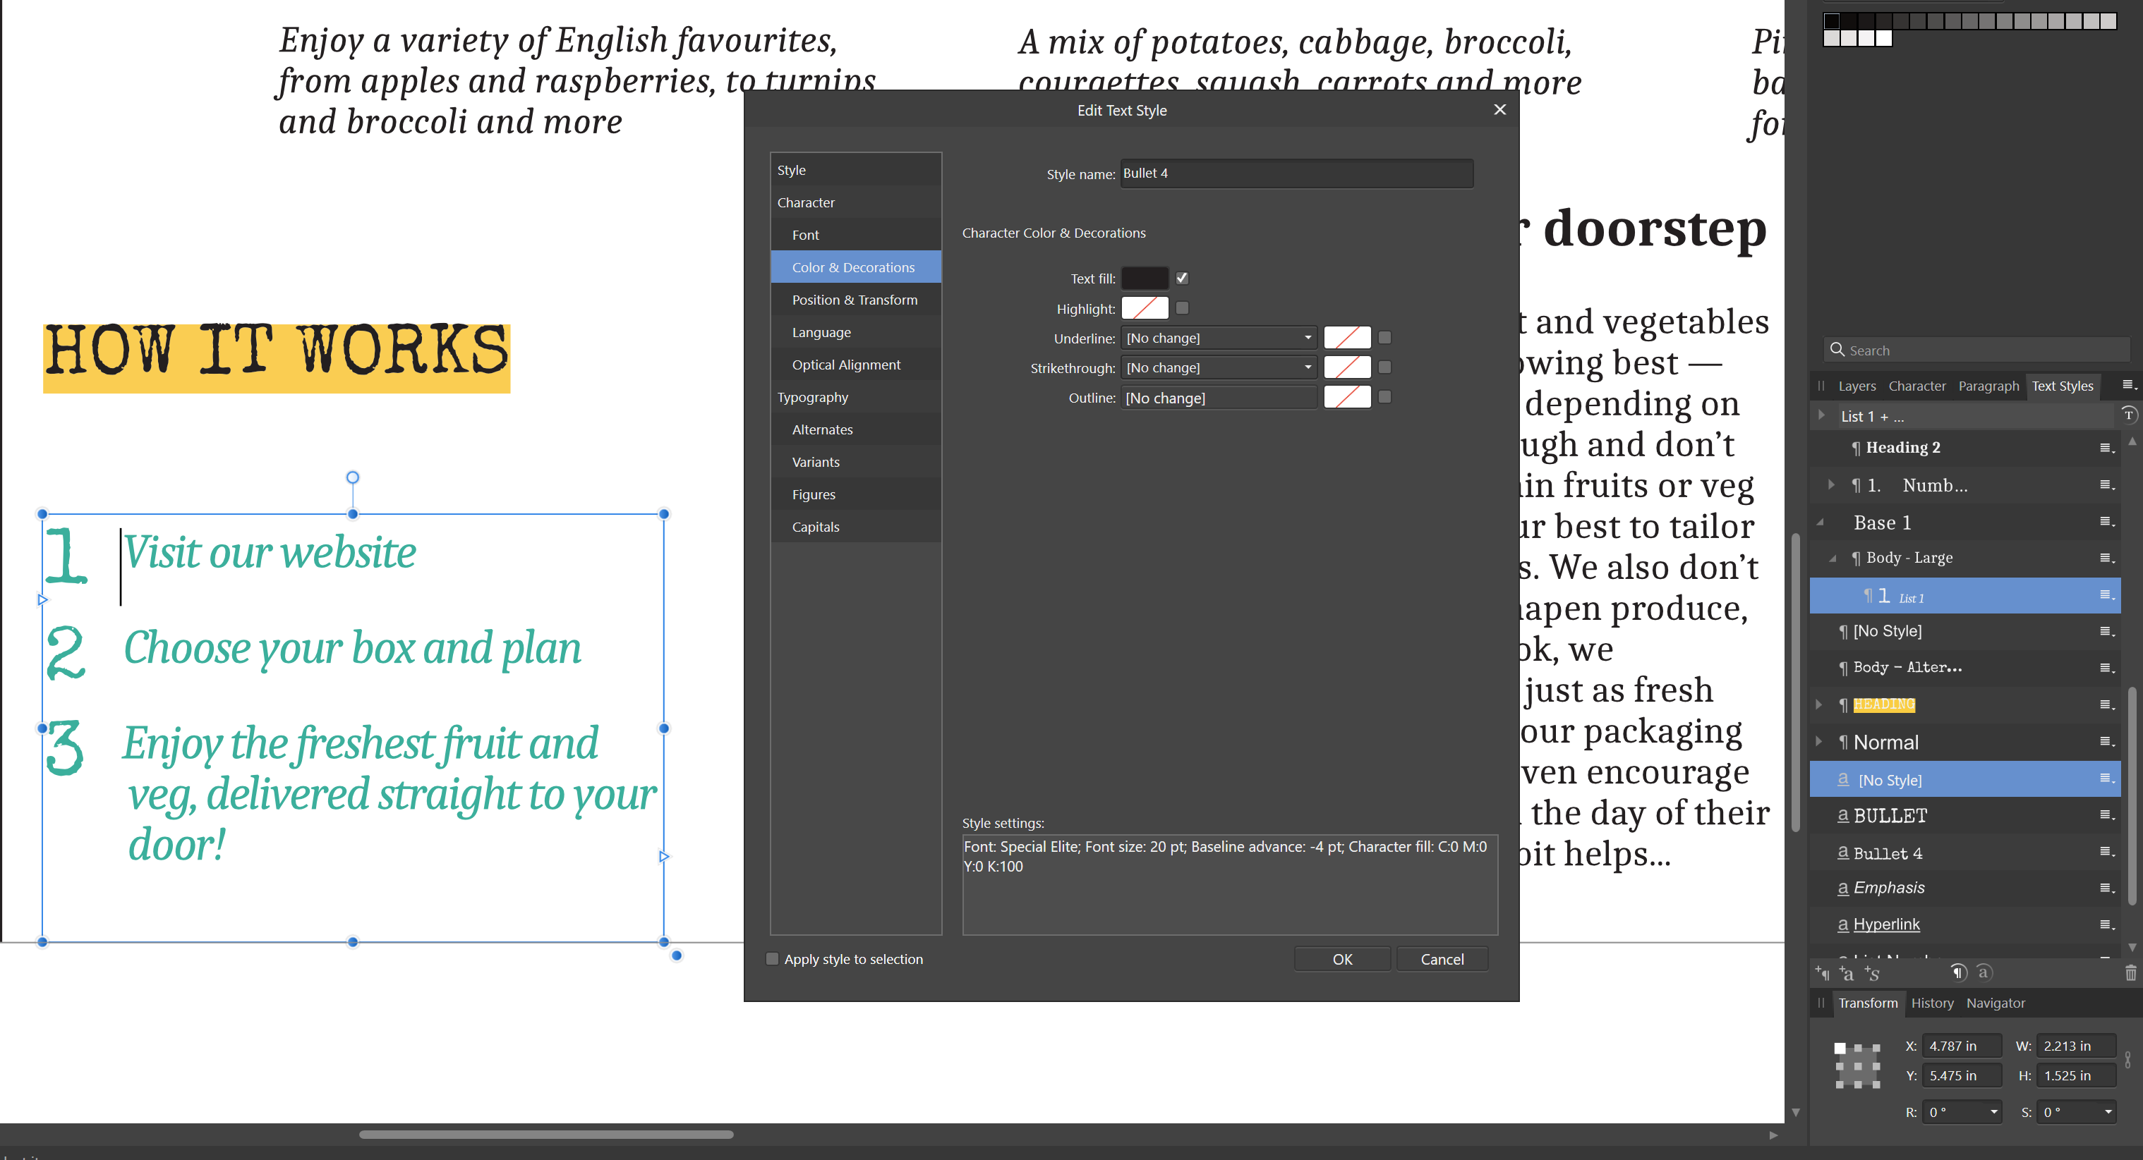Open the Body - Alter style options menu
Viewport: 2143px width, 1160px height.
(2106, 668)
